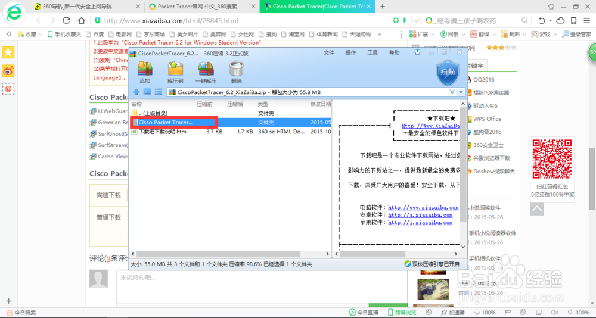Open the http://www.xiazaiba.com link in the preview

pos(423,208)
